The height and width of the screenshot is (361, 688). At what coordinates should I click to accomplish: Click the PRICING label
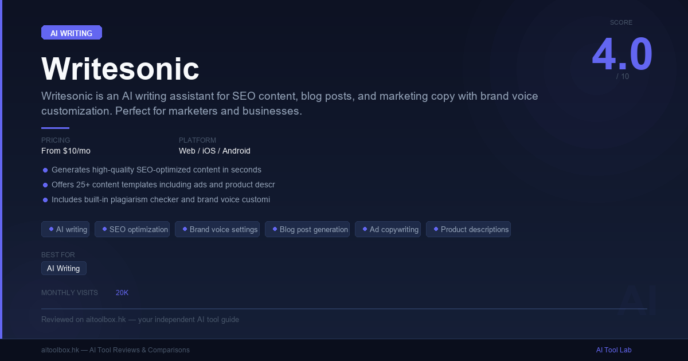coord(56,140)
